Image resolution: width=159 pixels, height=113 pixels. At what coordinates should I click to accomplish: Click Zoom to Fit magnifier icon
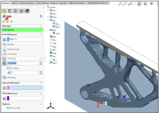[x=120, y=4]
